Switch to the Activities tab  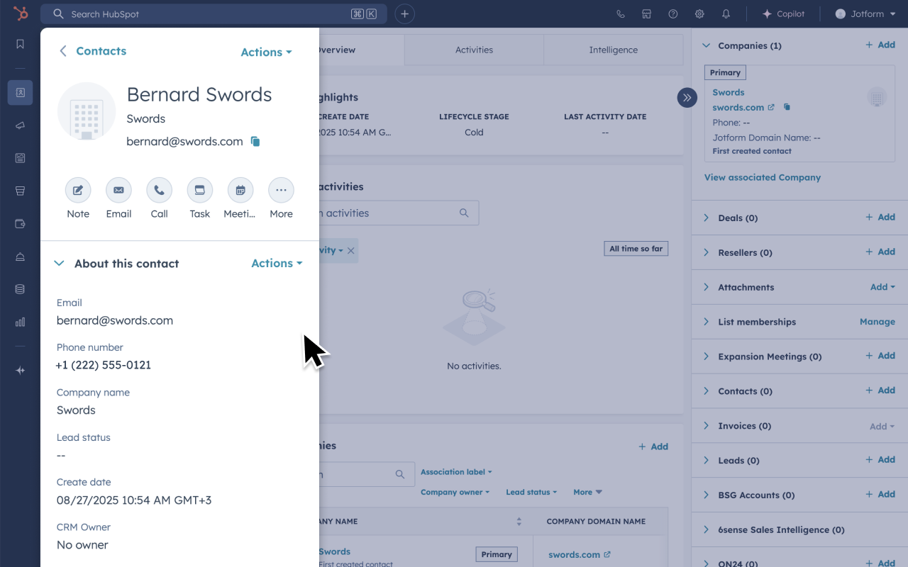click(x=474, y=50)
